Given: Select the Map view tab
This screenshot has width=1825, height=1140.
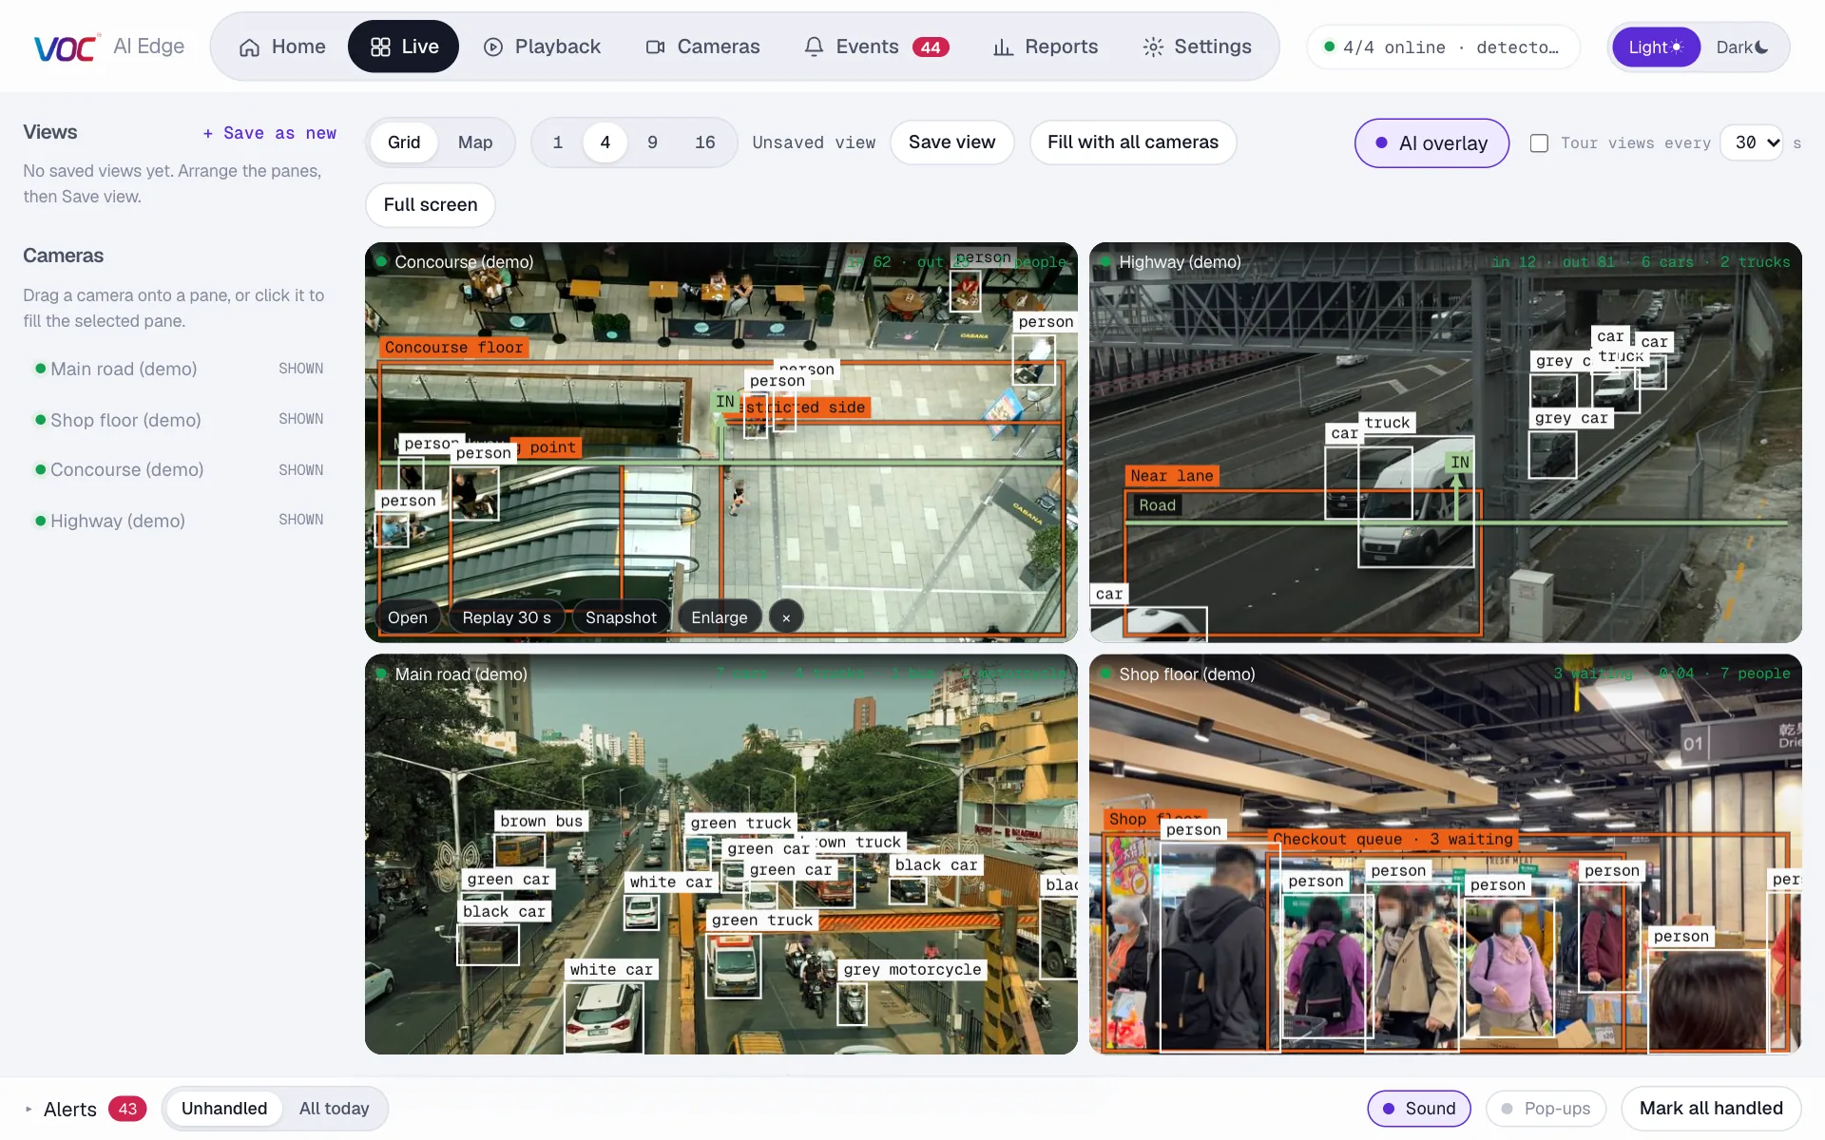Looking at the screenshot, I should 475,142.
